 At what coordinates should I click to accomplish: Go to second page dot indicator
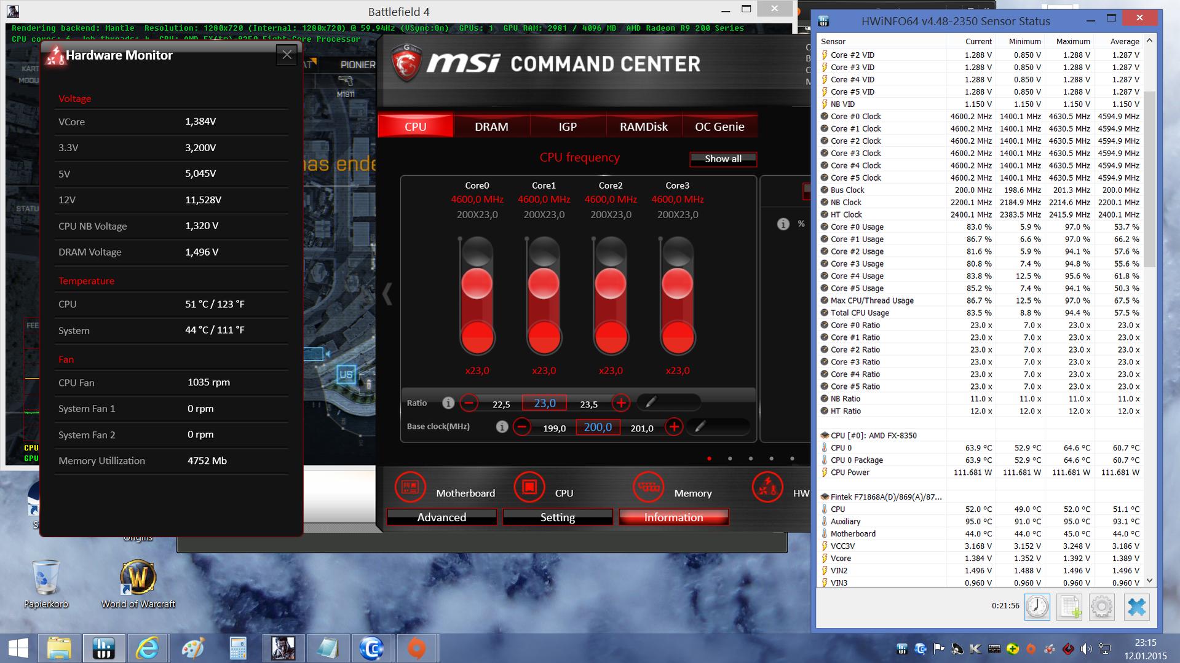click(x=730, y=458)
